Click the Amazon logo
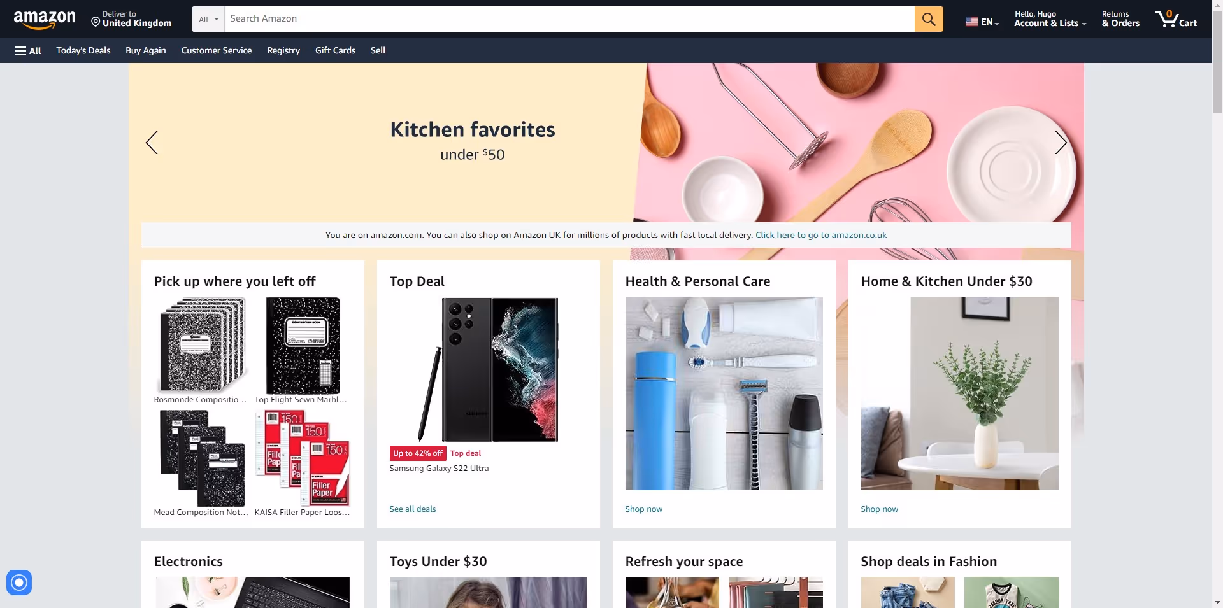Screen dimensions: 1223x608 [45, 20]
